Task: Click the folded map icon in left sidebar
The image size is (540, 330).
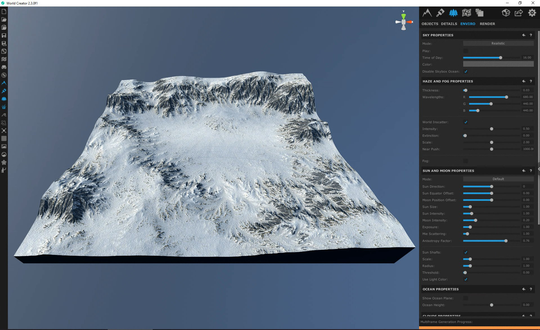Action: (4, 59)
